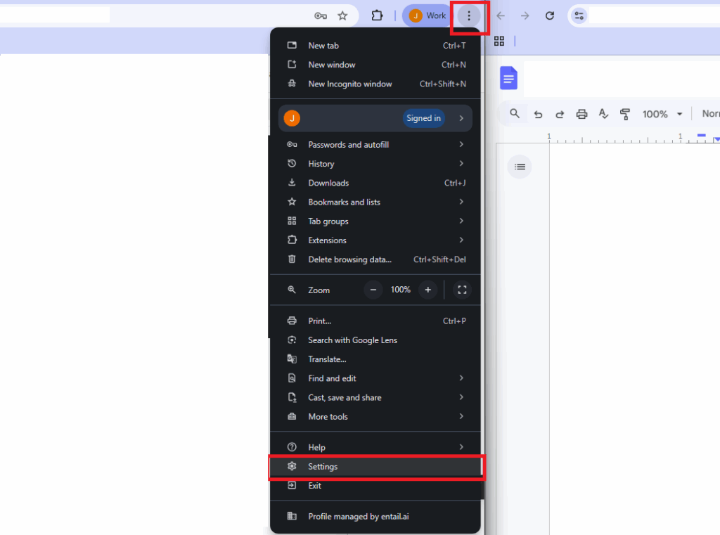This screenshot has height=535, width=720.
Task: Select the Paint format tool
Action: [624, 113]
